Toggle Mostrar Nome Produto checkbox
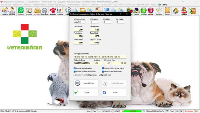The image size is (200, 113). point(74,68)
